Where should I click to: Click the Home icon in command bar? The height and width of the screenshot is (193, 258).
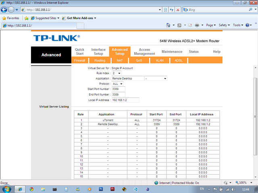[x=168, y=25]
